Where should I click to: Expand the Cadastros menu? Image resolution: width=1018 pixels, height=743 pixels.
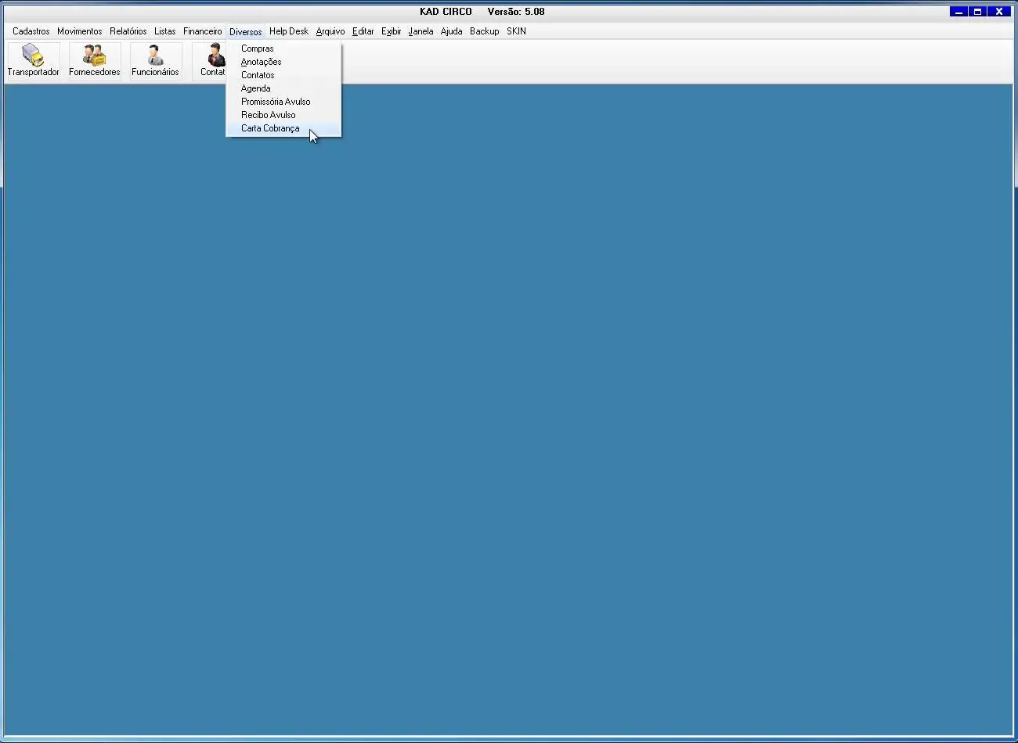[31, 31]
